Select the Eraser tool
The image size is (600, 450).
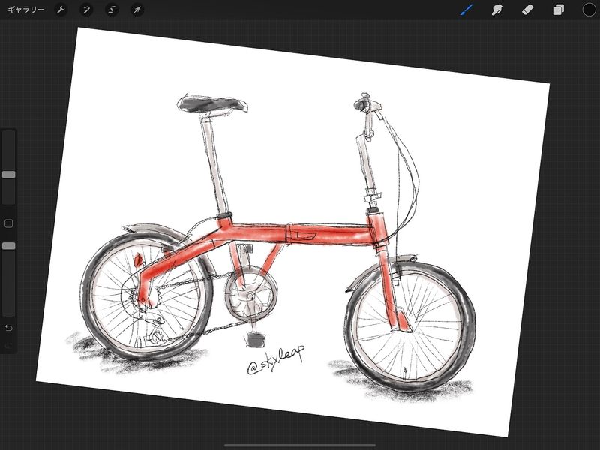527,10
